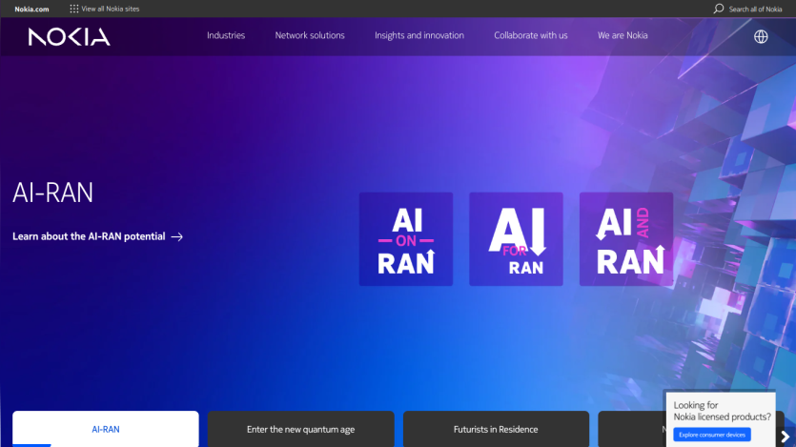Click Explore consumer devices button
The height and width of the screenshot is (447, 796).
point(712,435)
